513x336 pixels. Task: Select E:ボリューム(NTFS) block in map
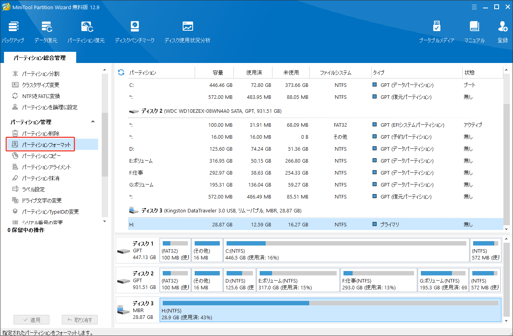tap(298, 280)
